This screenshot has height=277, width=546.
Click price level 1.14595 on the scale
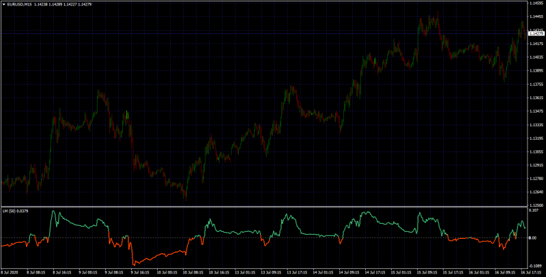coord(536,3)
